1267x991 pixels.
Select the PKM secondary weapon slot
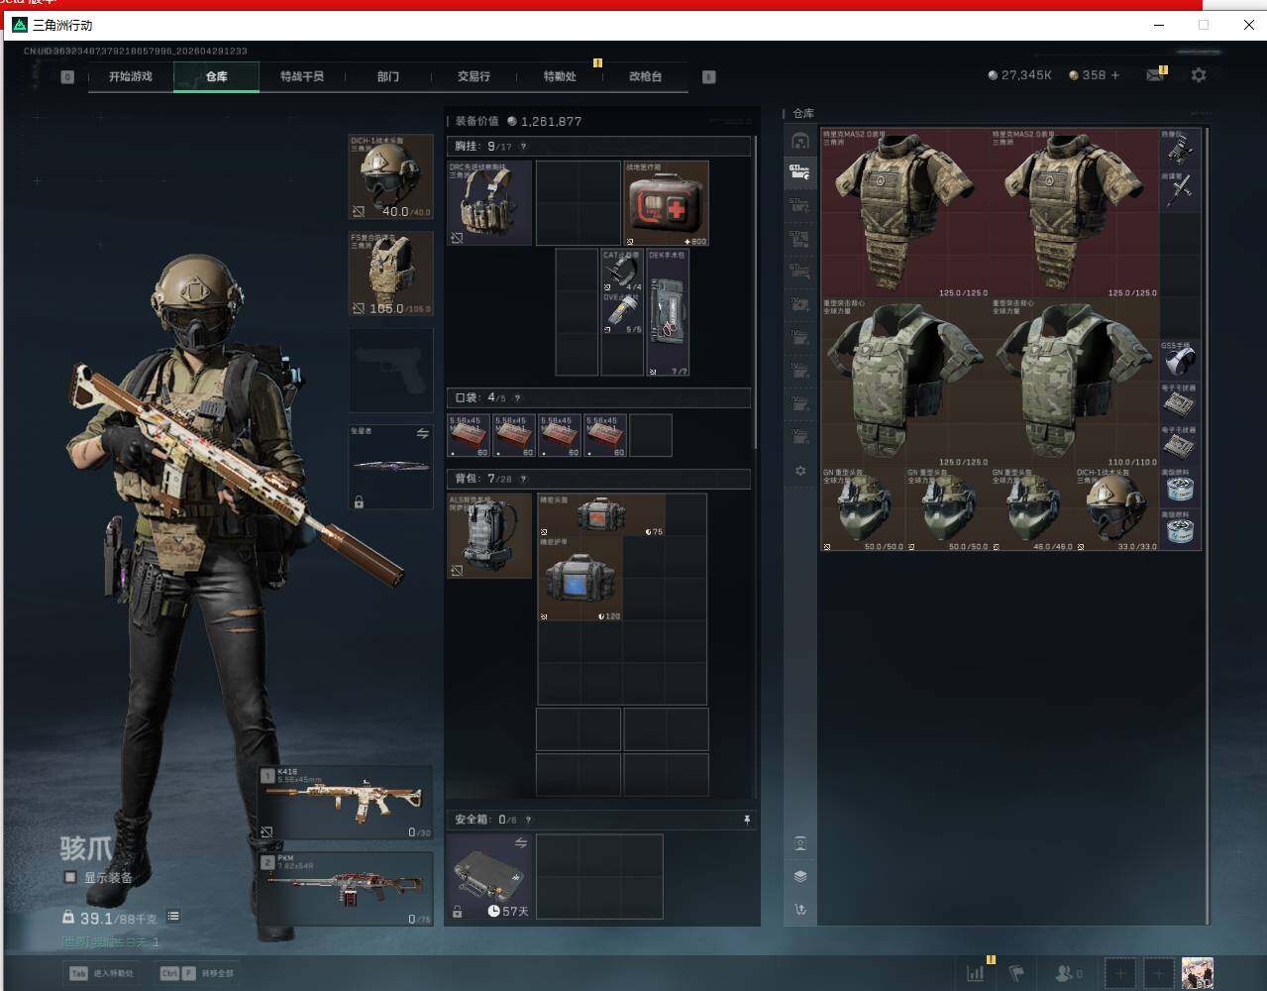pos(346,889)
